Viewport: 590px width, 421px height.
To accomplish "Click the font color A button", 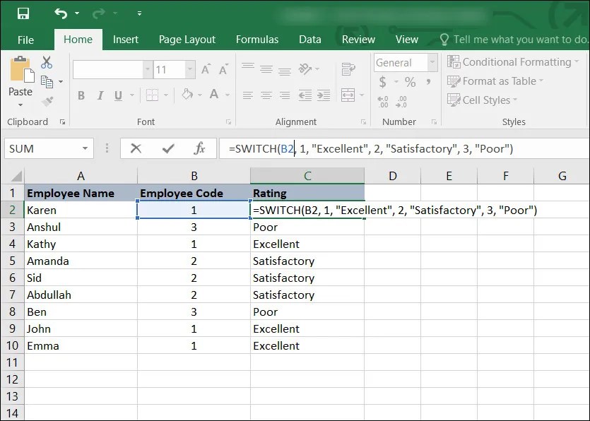I will [214, 94].
